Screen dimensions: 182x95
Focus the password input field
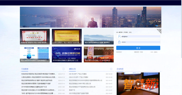(138, 42)
